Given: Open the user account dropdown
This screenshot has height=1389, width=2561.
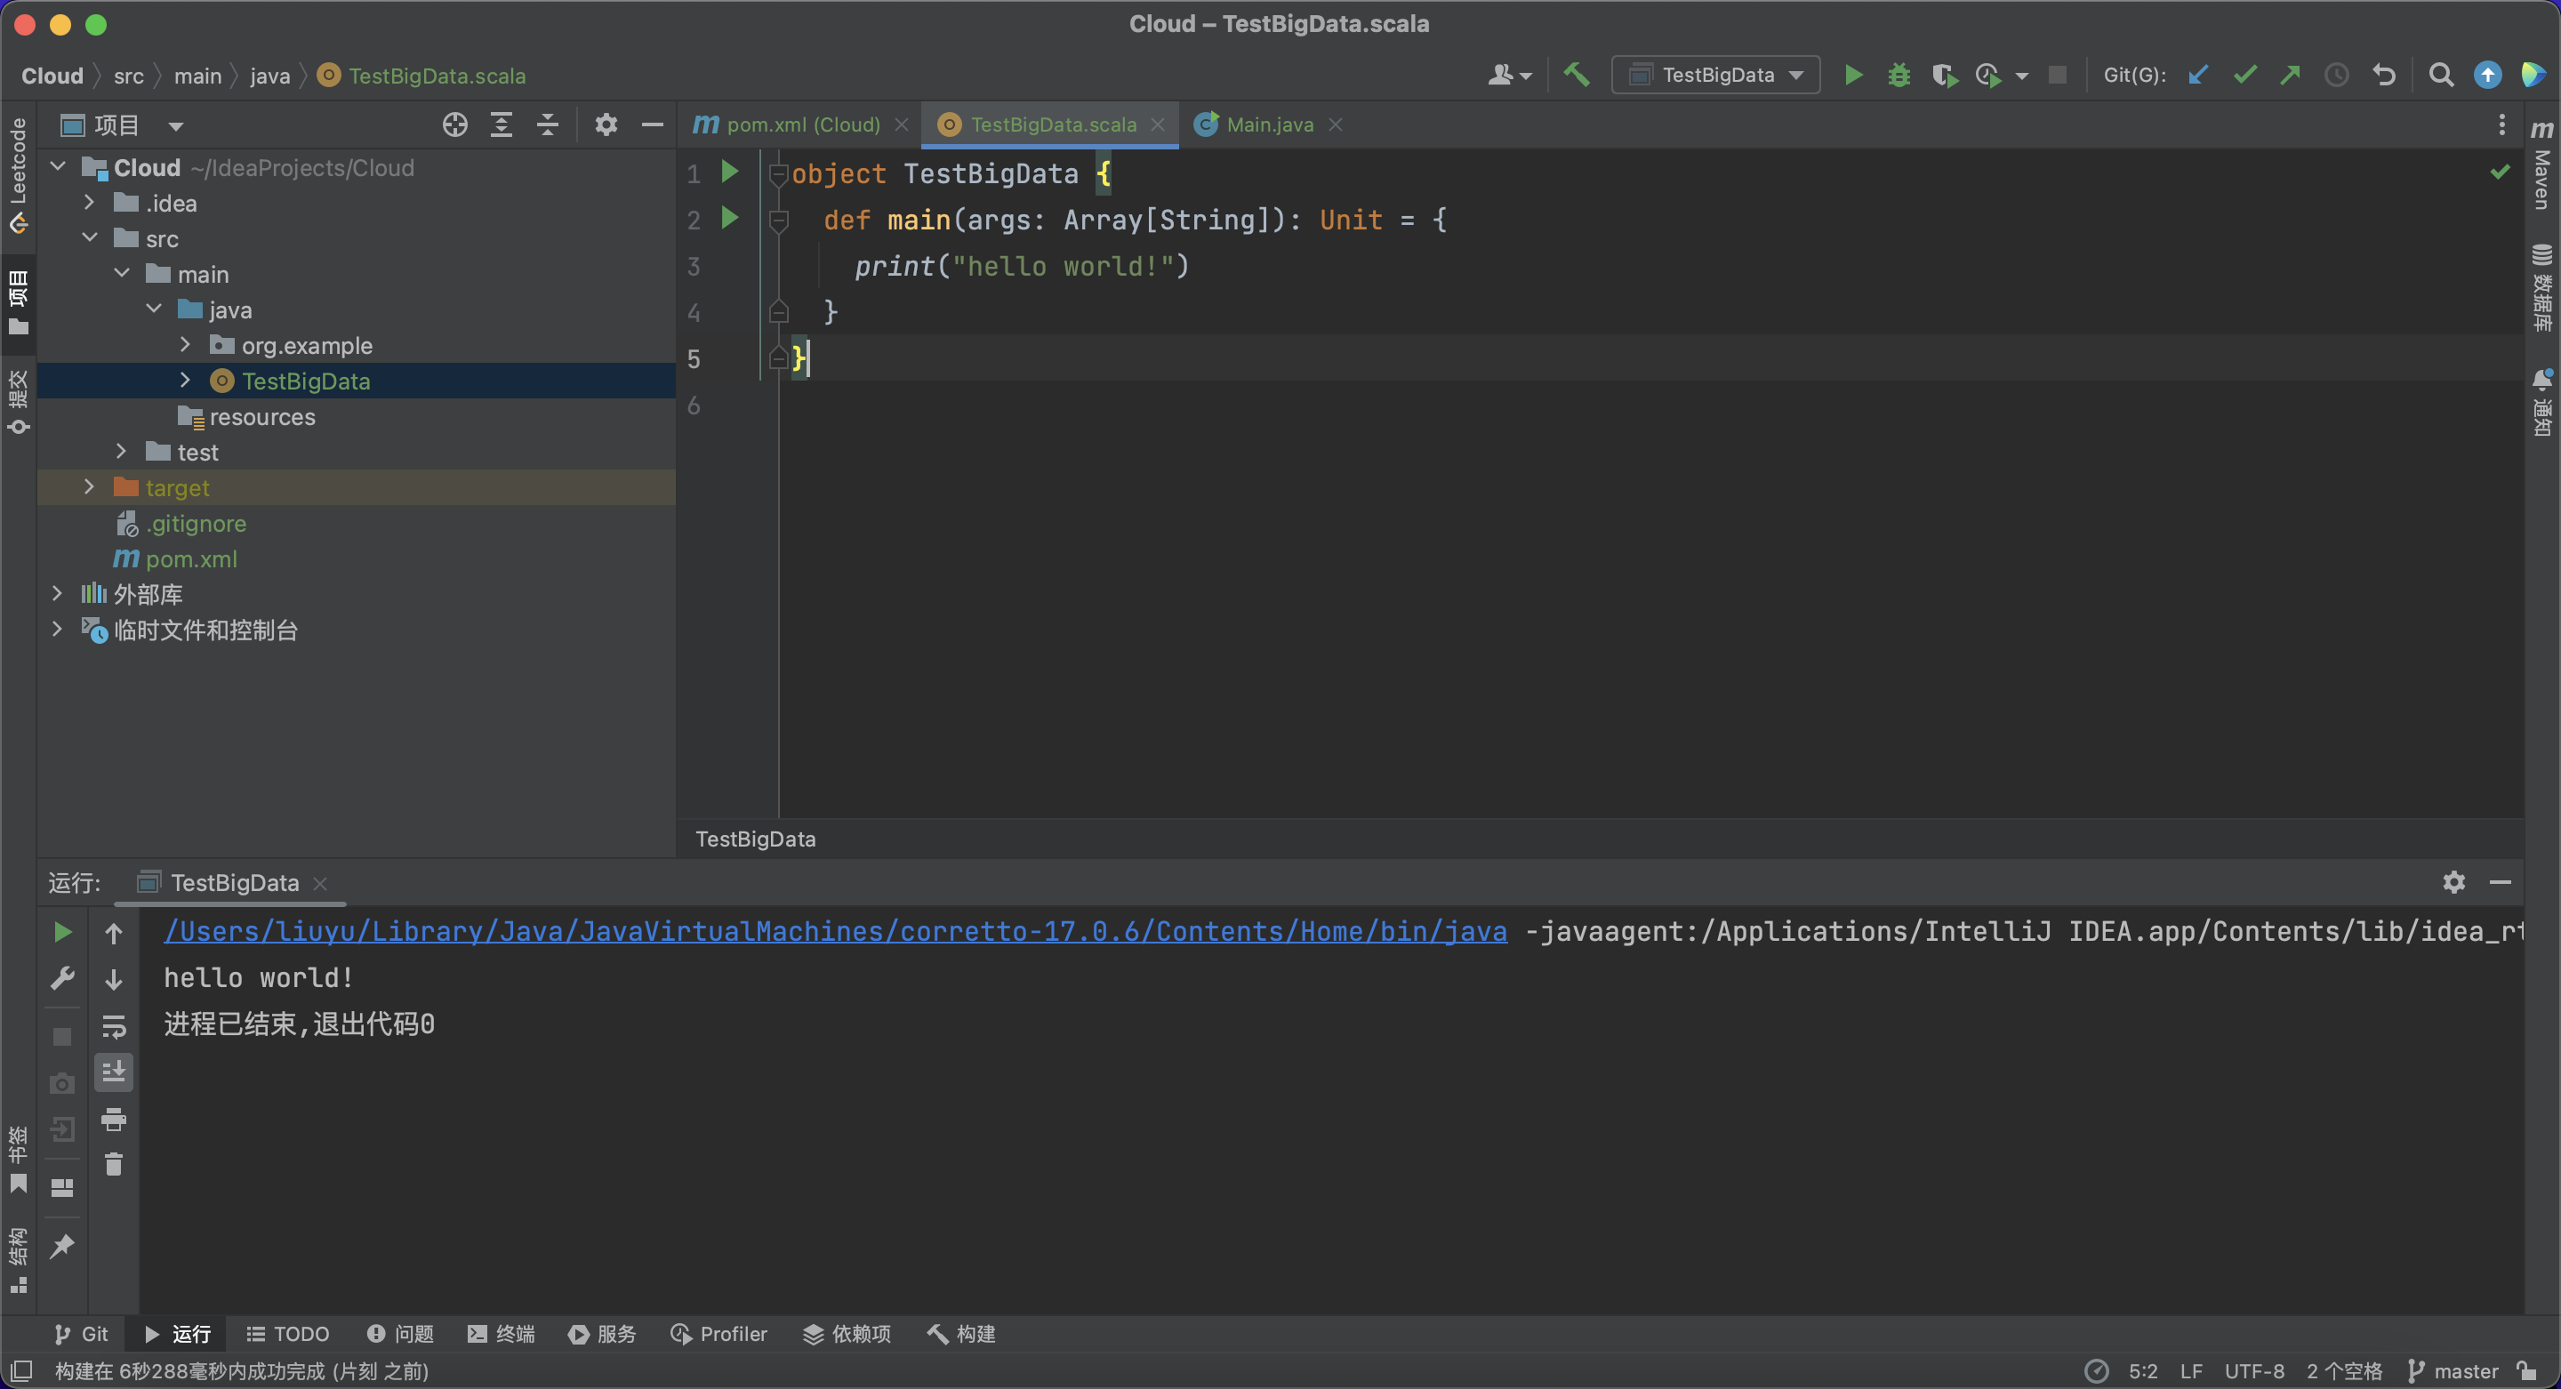Looking at the screenshot, I should [x=1509, y=75].
